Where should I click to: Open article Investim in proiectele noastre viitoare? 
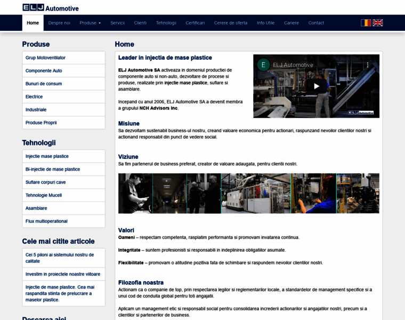tap(63, 274)
